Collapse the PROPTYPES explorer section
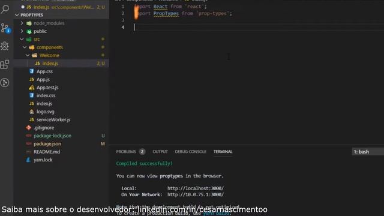Screen dimensions: 384x216 (x=17, y=15)
